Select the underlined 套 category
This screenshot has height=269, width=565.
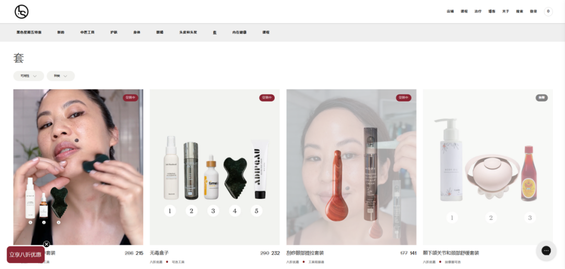(x=215, y=32)
